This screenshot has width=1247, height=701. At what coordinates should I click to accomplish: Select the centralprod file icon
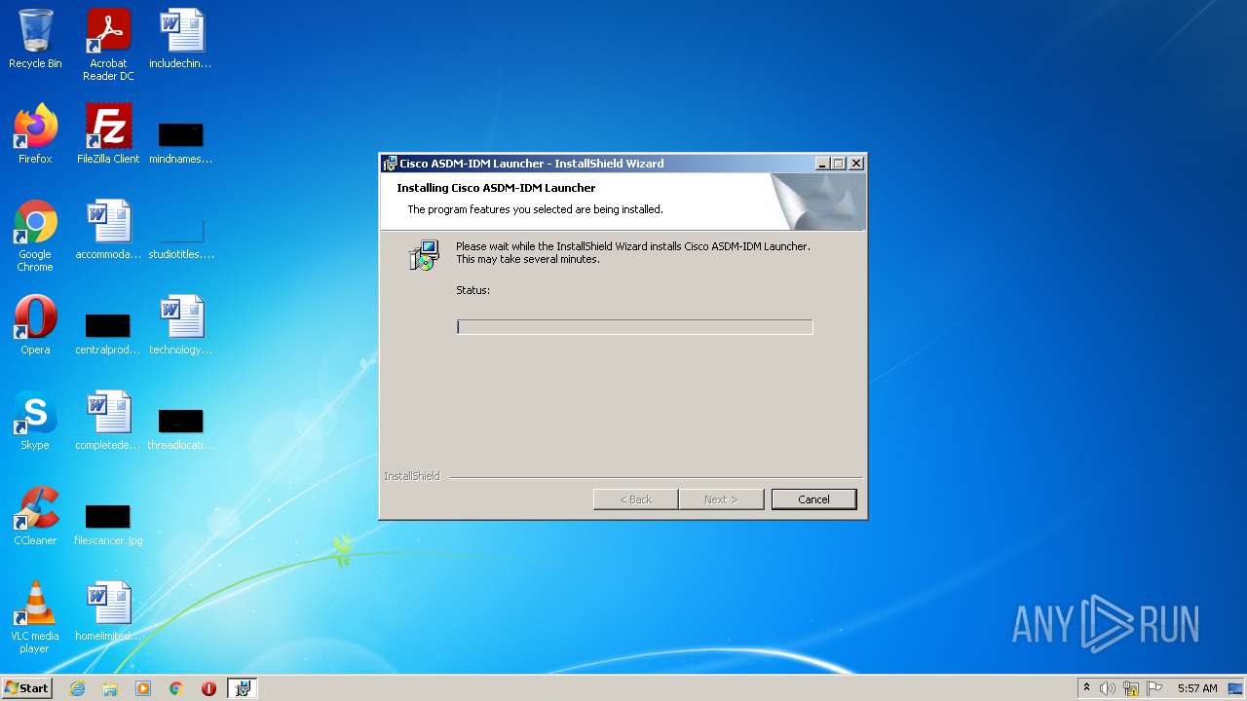tap(108, 332)
